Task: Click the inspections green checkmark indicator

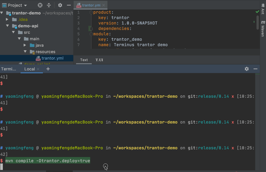Action: point(257,12)
